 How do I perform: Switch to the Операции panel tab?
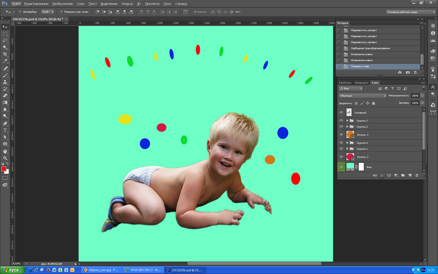pyautogui.click(x=361, y=83)
